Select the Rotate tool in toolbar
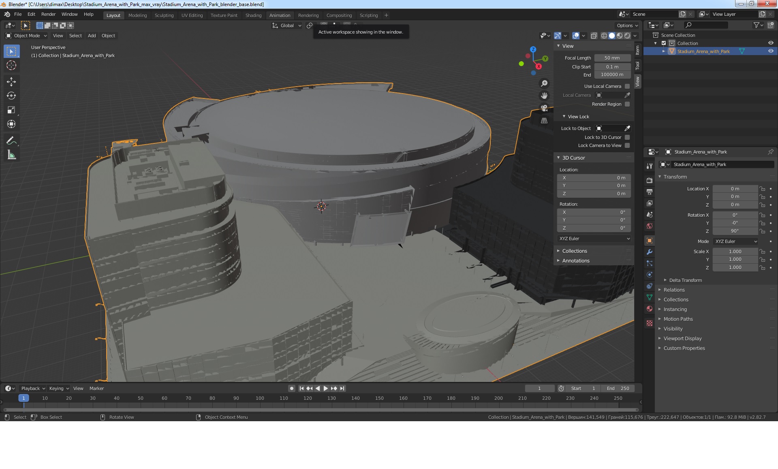This screenshot has height=469, width=778. 11,96
